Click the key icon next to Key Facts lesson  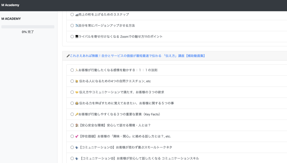77,114
